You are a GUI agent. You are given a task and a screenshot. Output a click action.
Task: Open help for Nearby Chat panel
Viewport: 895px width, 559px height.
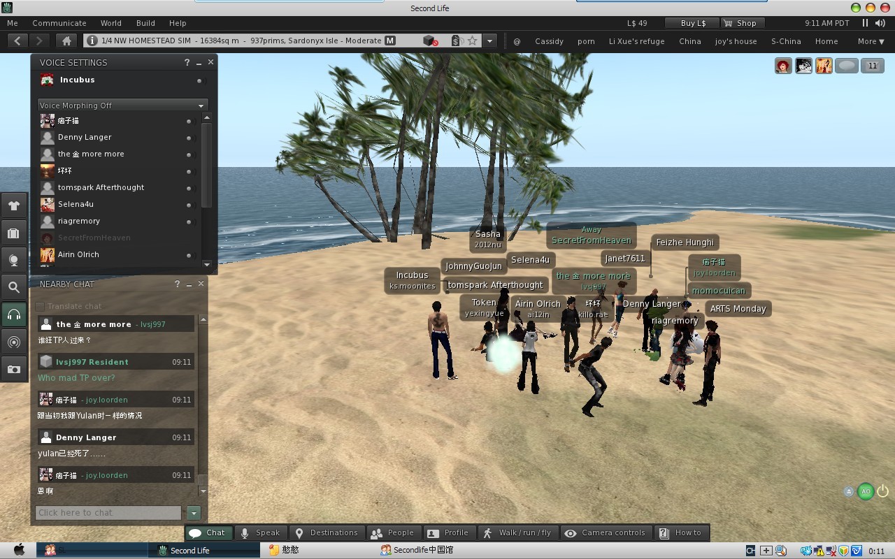tap(177, 284)
